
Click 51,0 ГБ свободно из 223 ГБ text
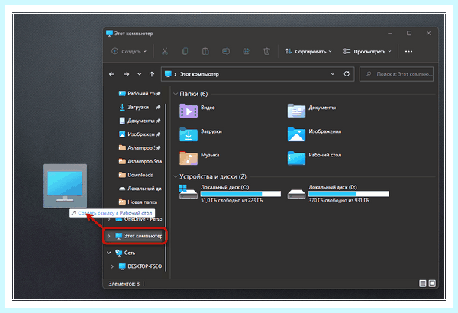pyautogui.click(x=231, y=201)
